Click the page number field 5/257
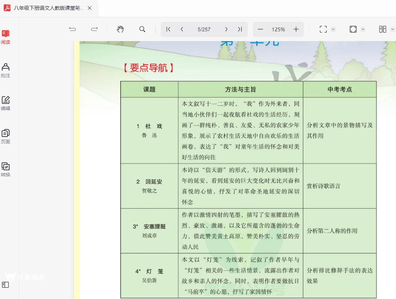The height and width of the screenshot is (299, 396). tap(204, 29)
